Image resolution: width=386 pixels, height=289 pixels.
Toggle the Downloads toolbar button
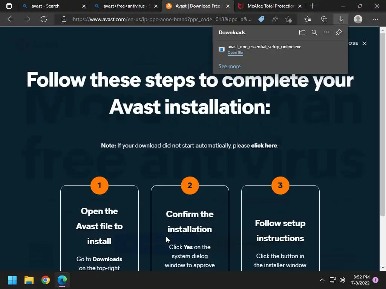point(341,19)
